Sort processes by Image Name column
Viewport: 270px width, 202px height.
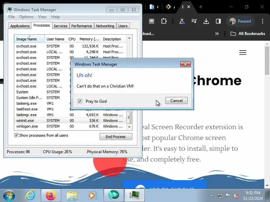tap(30, 39)
